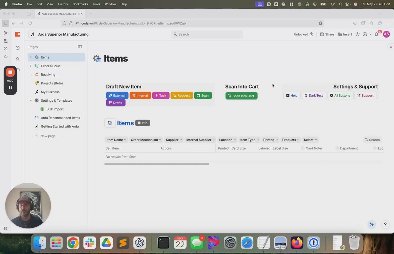
Task: Open Messages from the dock
Action: 197,243
